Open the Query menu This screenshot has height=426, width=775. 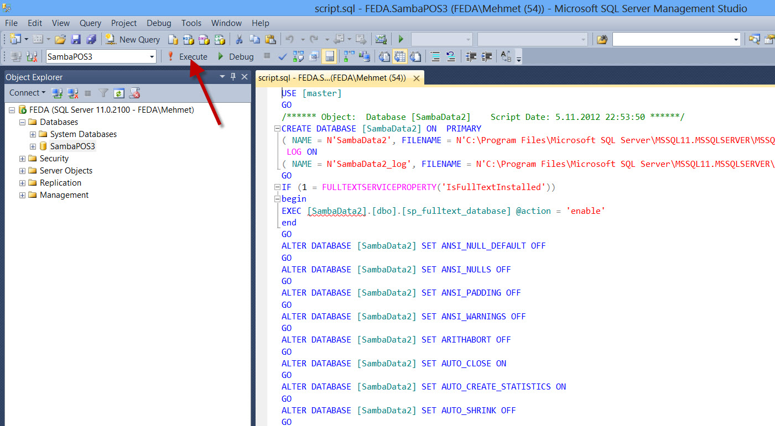pyautogui.click(x=90, y=23)
